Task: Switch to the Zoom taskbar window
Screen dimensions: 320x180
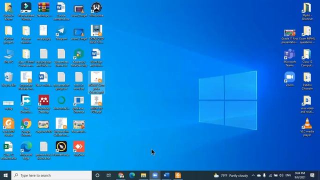Action: pyautogui.click(x=155, y=175)
